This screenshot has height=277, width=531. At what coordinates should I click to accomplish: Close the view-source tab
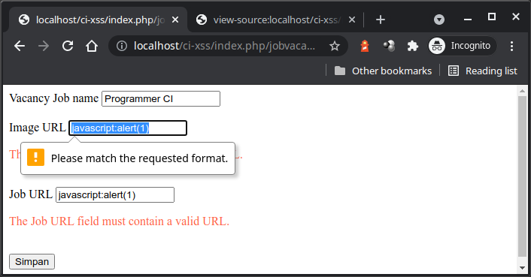tap(352, 20)
